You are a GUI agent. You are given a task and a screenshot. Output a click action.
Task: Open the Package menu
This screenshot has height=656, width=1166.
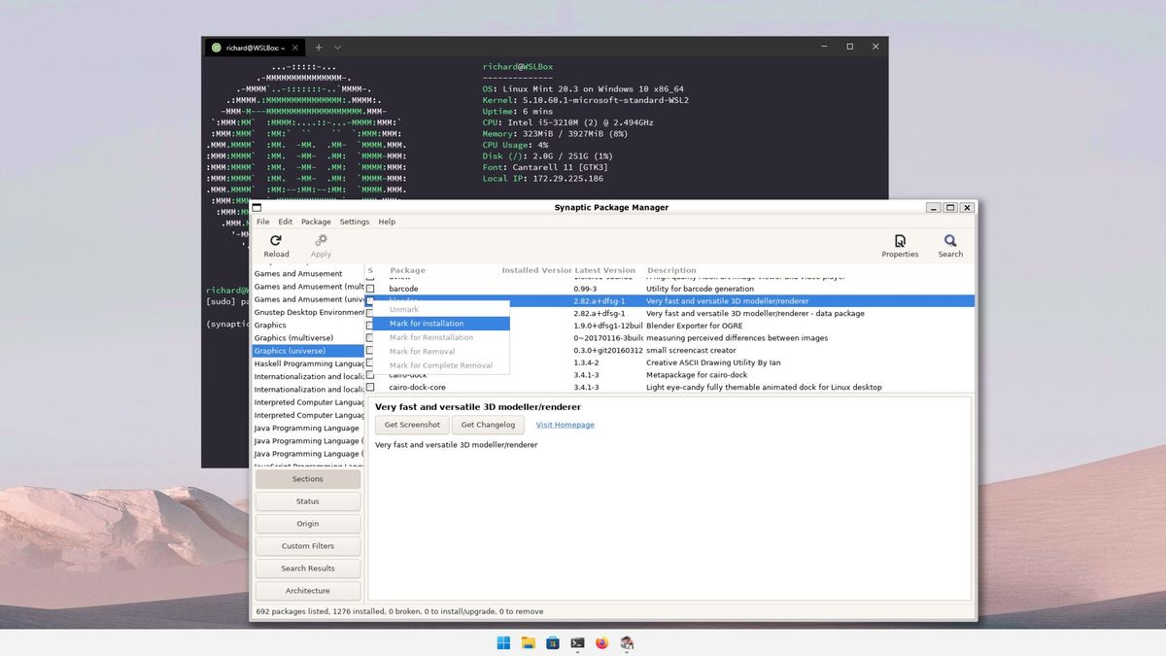315,221
